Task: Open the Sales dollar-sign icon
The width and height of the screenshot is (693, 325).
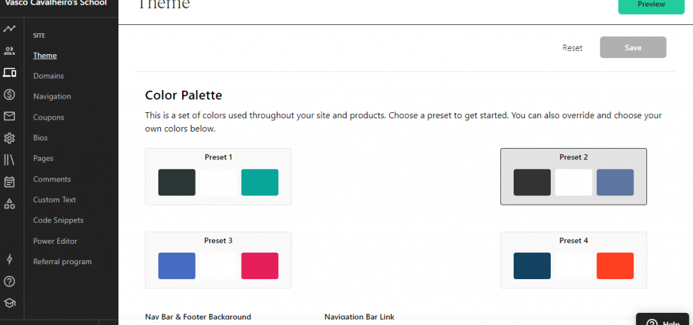Action: (x=9, y=95)
